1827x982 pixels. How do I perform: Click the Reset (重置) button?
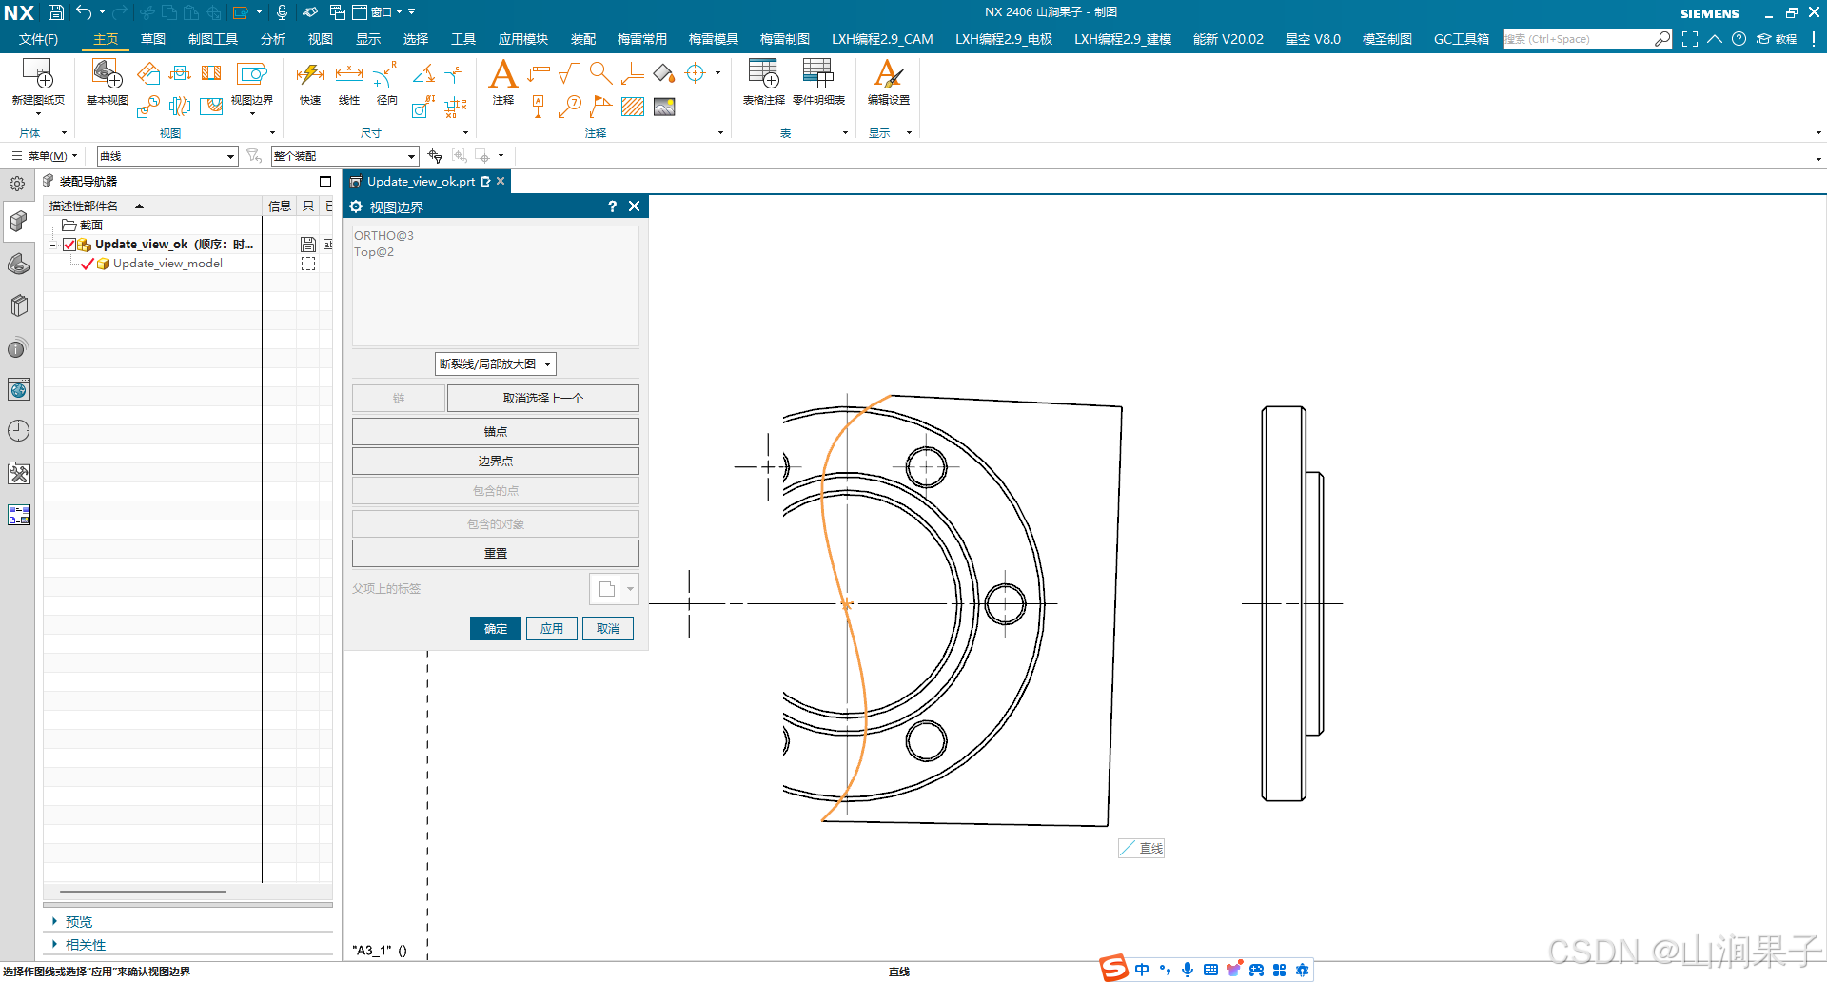coord(496,553)
